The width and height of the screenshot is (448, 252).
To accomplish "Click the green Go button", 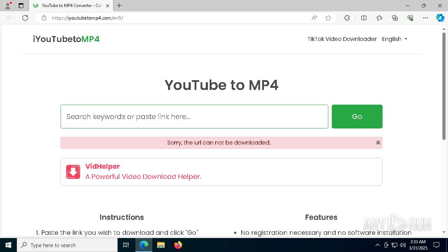I will [357, 117].
